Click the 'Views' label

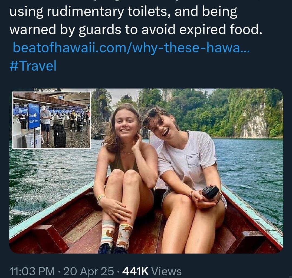click(x=166, y=271)
